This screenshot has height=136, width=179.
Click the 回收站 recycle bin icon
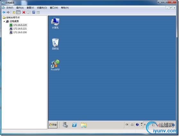click(x=55, y=44)
